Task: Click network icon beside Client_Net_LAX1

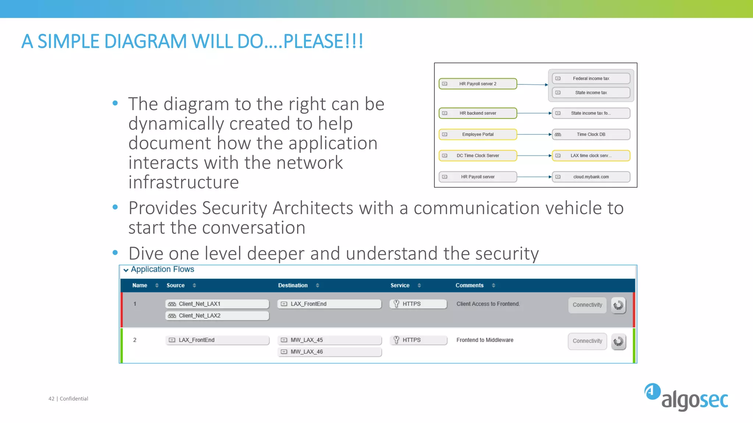Action: click(x=172, y=304)
